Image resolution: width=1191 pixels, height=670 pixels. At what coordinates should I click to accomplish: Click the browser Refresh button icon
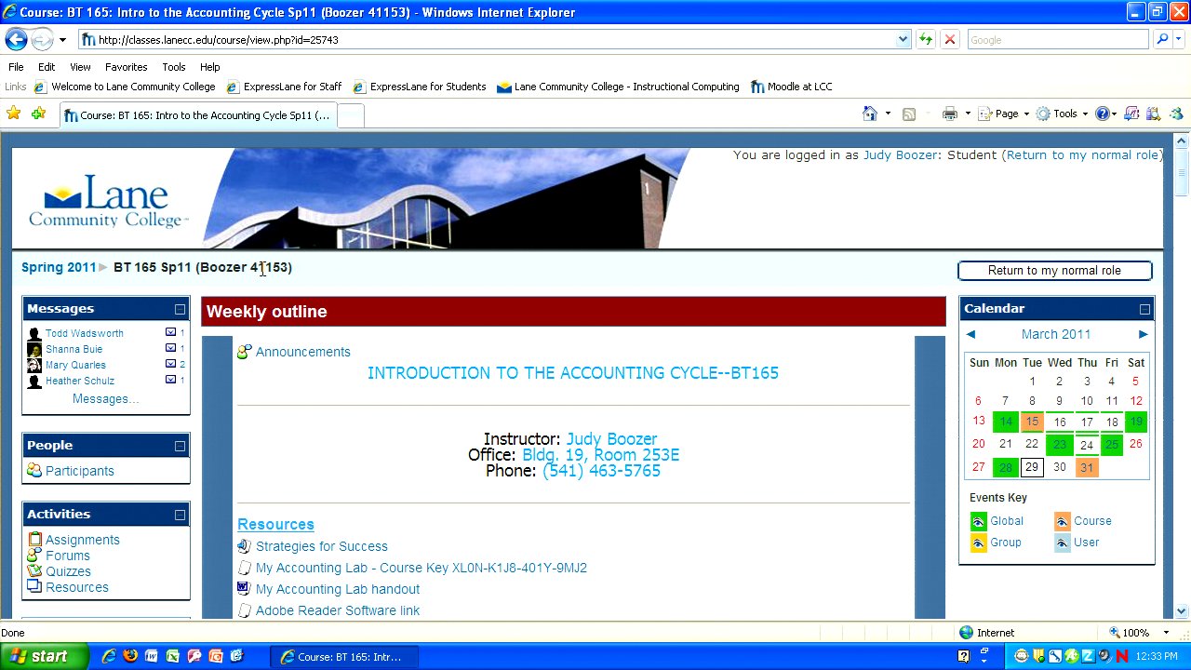click(926, 40)
